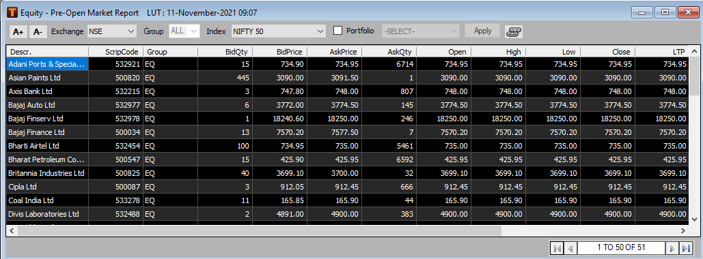This screenshot has width=703, height=259.
Task: Click the Apply button
Action: tap(482, 31)
